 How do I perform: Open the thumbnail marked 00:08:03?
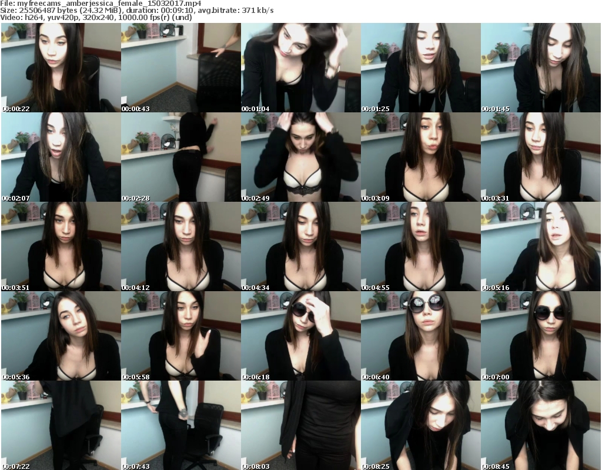300,425
